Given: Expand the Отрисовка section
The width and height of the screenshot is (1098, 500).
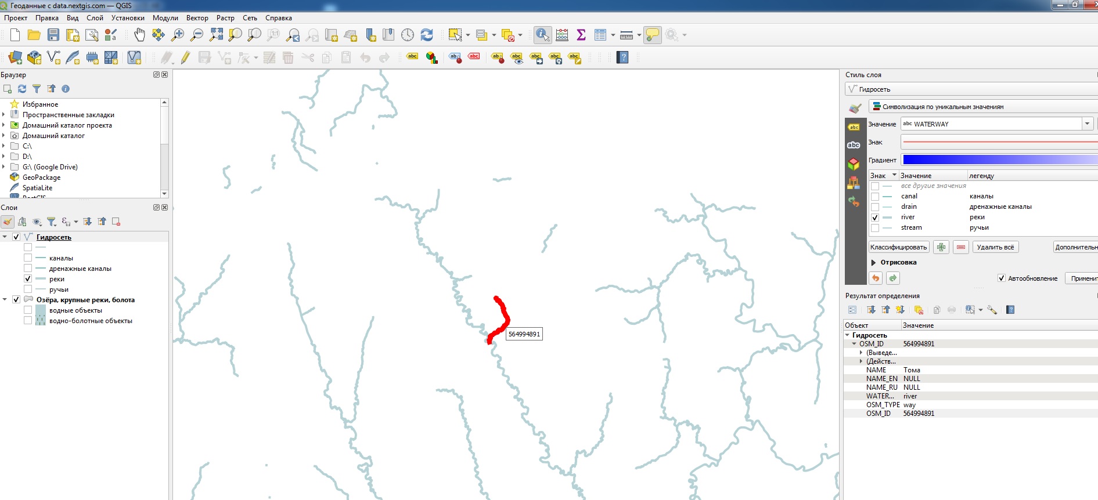Looking at the screenshot, I should 873,263.
